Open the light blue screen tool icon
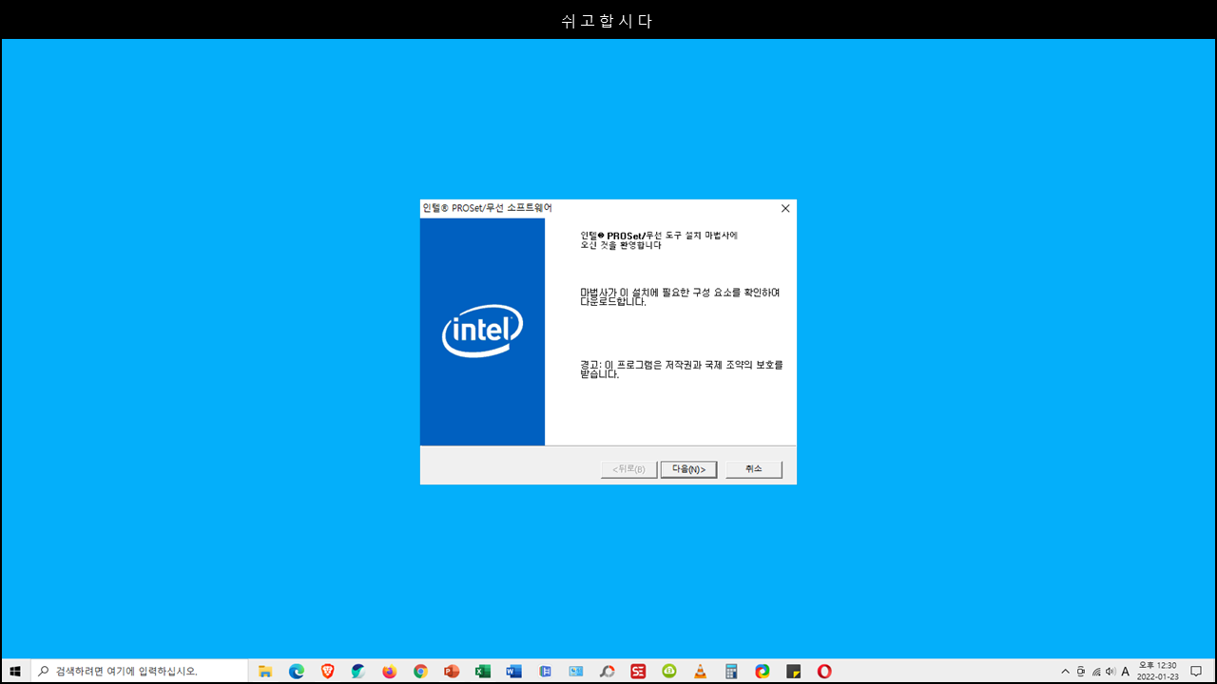 576,672
